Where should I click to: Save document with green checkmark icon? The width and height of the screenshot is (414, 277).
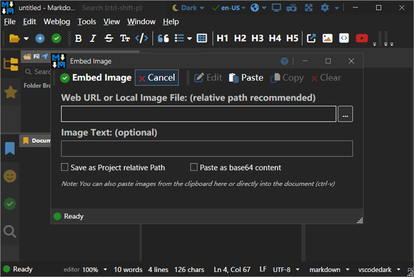click(56, 39)
